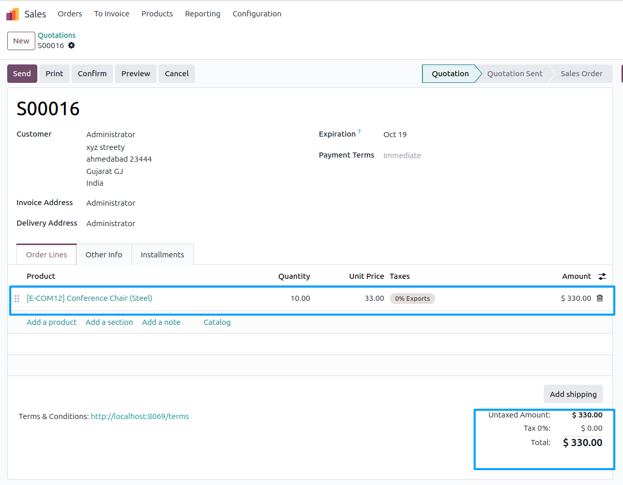The width and height of the screenshot is (623, 485).
Task: Open the Reporting menu
Action: click(x=203, y=14)
